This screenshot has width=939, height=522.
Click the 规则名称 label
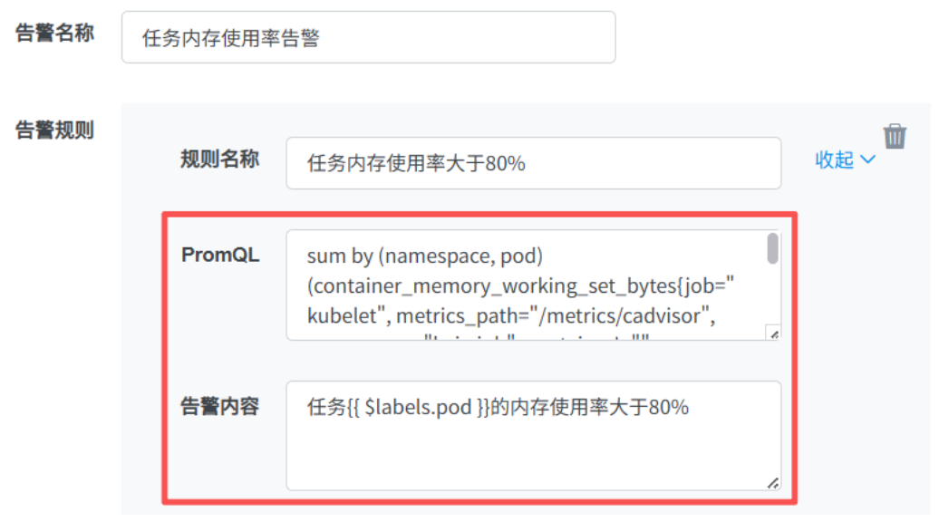pos(219,159)
